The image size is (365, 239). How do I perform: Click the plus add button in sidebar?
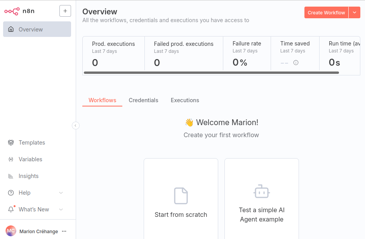coord(65,11)
